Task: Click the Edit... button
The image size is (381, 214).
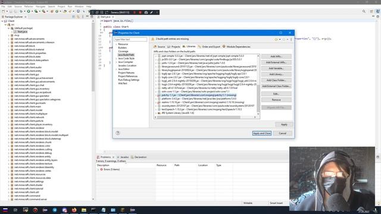Action: pos(276,94)
